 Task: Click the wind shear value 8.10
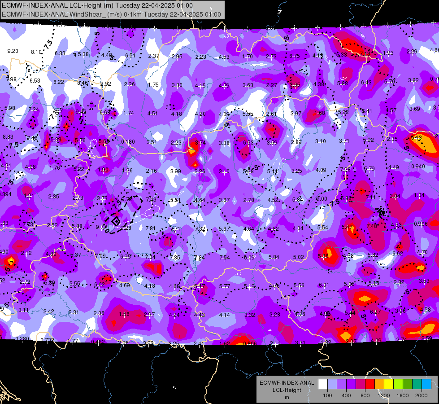(36, 52)
